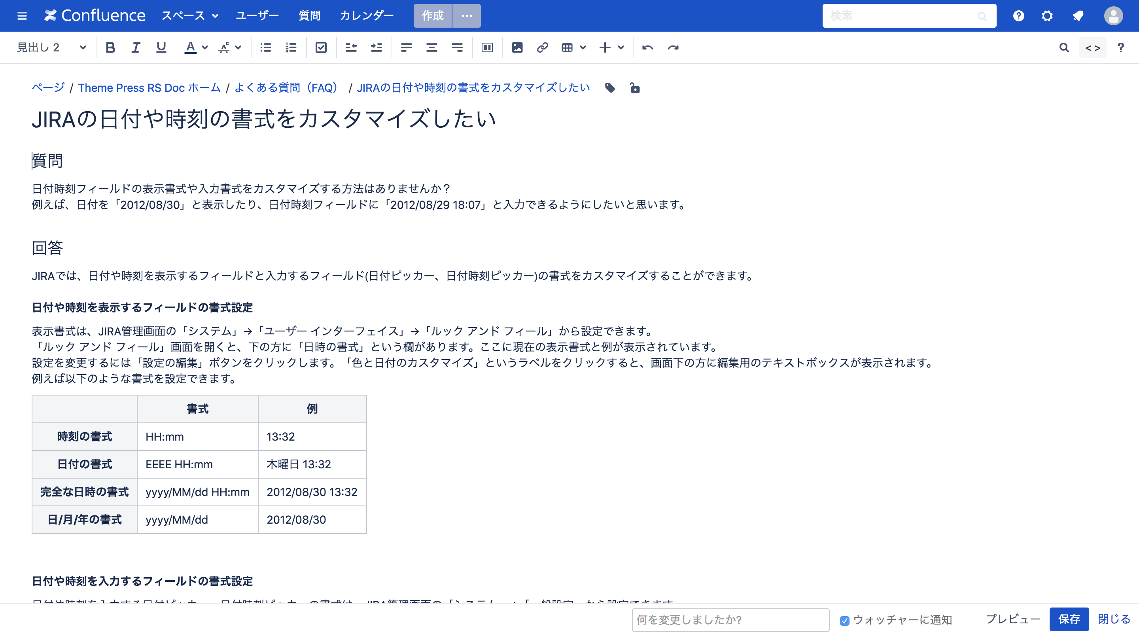Viewport: 1139px width, 636px height.
Task: Toggle bold formatting
Action: [110, 47]
